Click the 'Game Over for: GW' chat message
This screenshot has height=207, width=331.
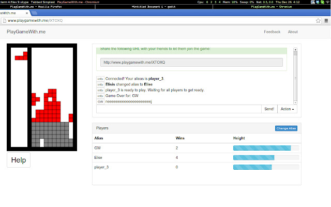click(x=122, y=96)
